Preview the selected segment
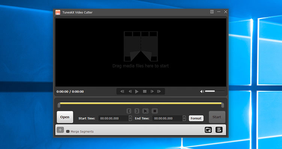Image resolution: width=282 pixels, height=149 pixels. tap(145, 111)
